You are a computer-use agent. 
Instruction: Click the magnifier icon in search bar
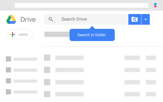tap(51, 19)
